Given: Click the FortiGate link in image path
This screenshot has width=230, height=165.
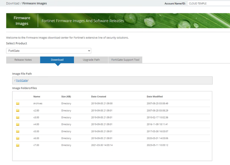Looking at the screenshot, I should pyautogui.click(x=22, y=80).
